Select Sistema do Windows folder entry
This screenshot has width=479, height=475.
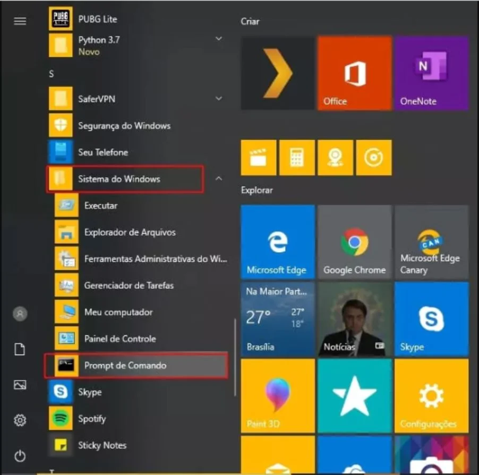point(125,179)
